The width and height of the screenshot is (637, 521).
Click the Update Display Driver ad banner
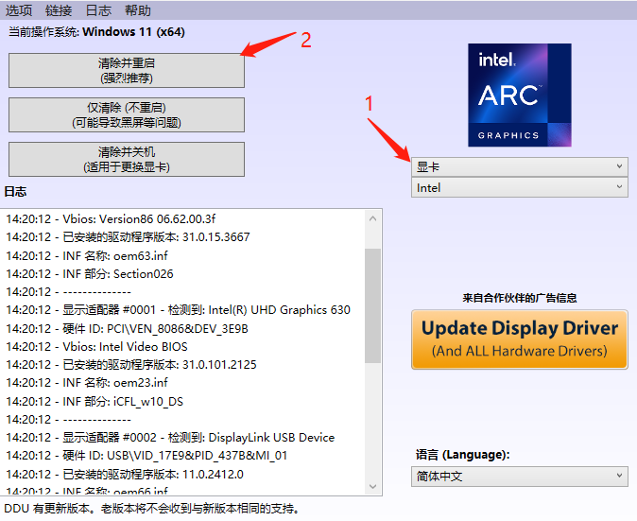coord(520,339)
